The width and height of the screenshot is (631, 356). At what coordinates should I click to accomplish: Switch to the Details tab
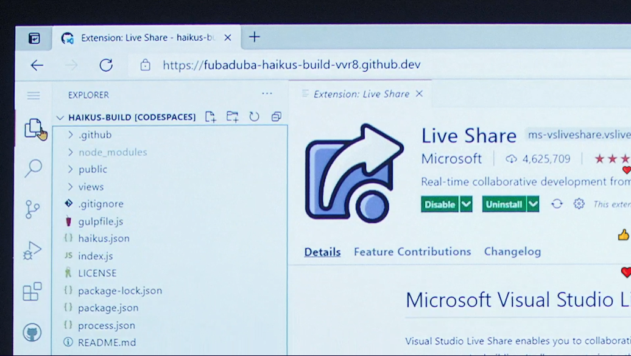(322, 252)
